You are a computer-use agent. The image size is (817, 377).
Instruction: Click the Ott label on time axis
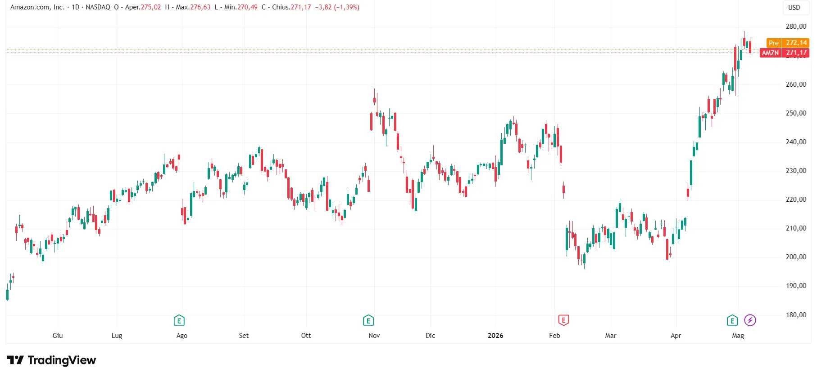pos(306,336)
